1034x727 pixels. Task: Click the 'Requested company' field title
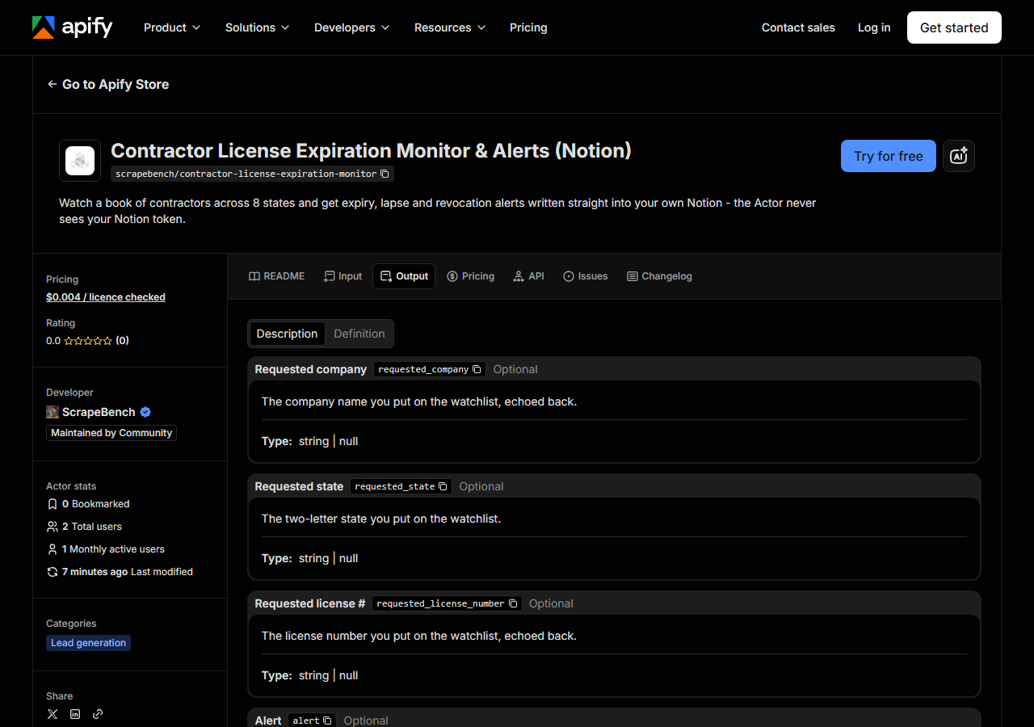(311, 369)
